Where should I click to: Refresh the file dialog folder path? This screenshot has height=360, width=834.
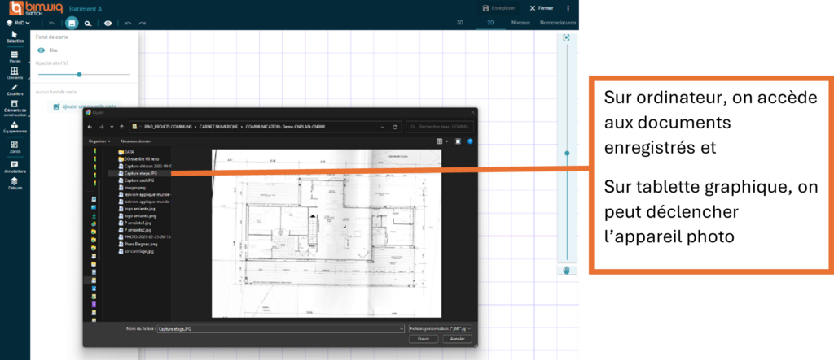(x=395, y=127)
